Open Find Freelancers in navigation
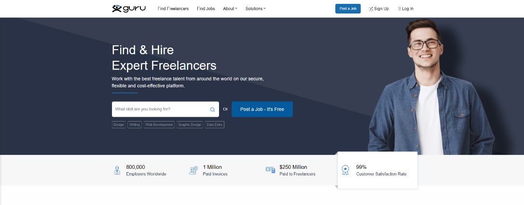524x205 pixels. point(173,9)
